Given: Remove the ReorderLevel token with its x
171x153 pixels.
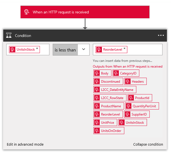Looking at the screenshot, I should coord(125,49).
